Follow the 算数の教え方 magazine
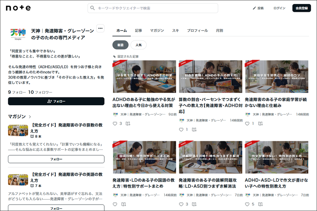The width and height of the screenshot is (317, 211). [x=56, y=159]
